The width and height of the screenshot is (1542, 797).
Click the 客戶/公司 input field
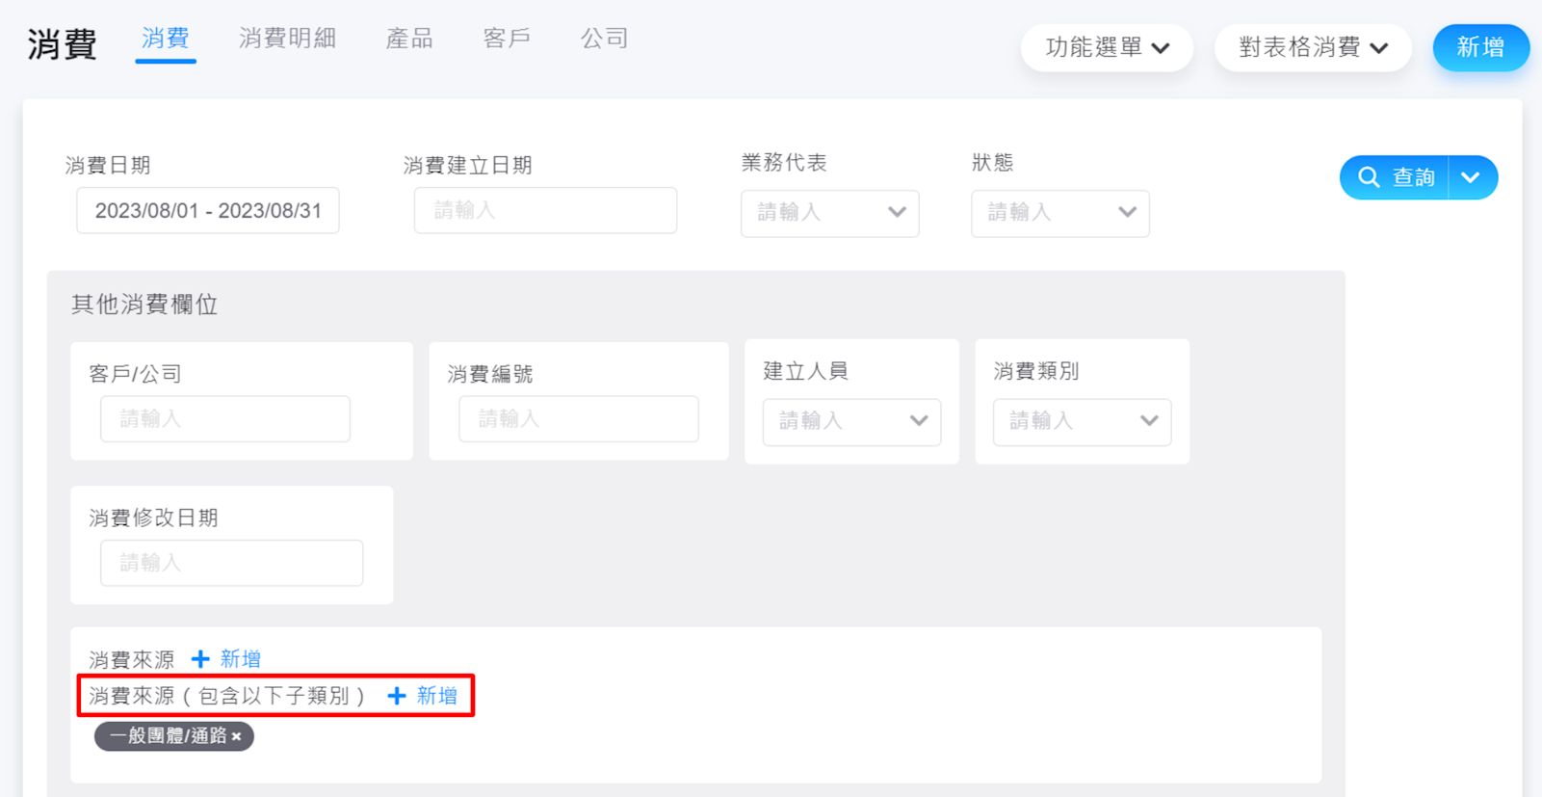click(x=225, y=419)
